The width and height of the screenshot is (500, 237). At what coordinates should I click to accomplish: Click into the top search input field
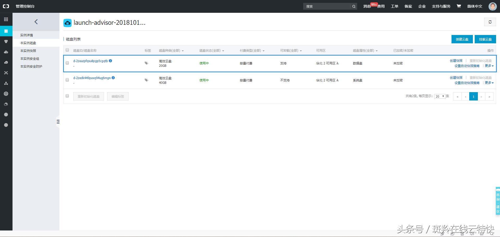tap(326, 7)
